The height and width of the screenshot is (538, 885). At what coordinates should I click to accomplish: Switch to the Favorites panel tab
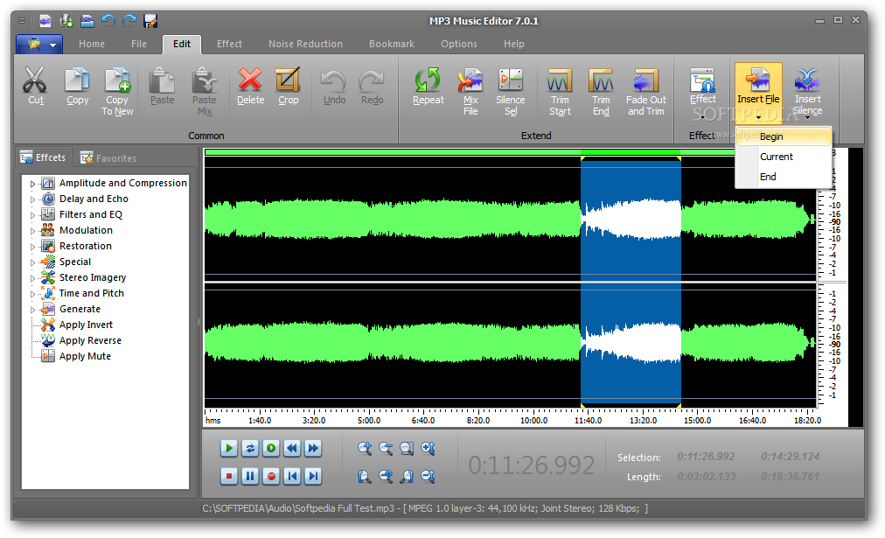coord(108,158)
